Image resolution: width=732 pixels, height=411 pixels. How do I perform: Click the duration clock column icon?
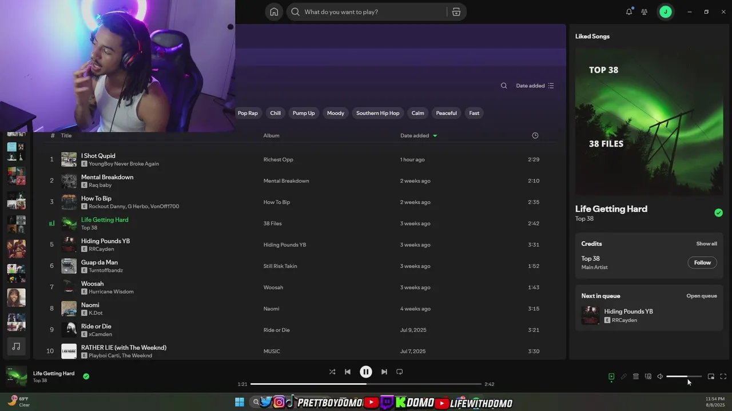(535, 135)
